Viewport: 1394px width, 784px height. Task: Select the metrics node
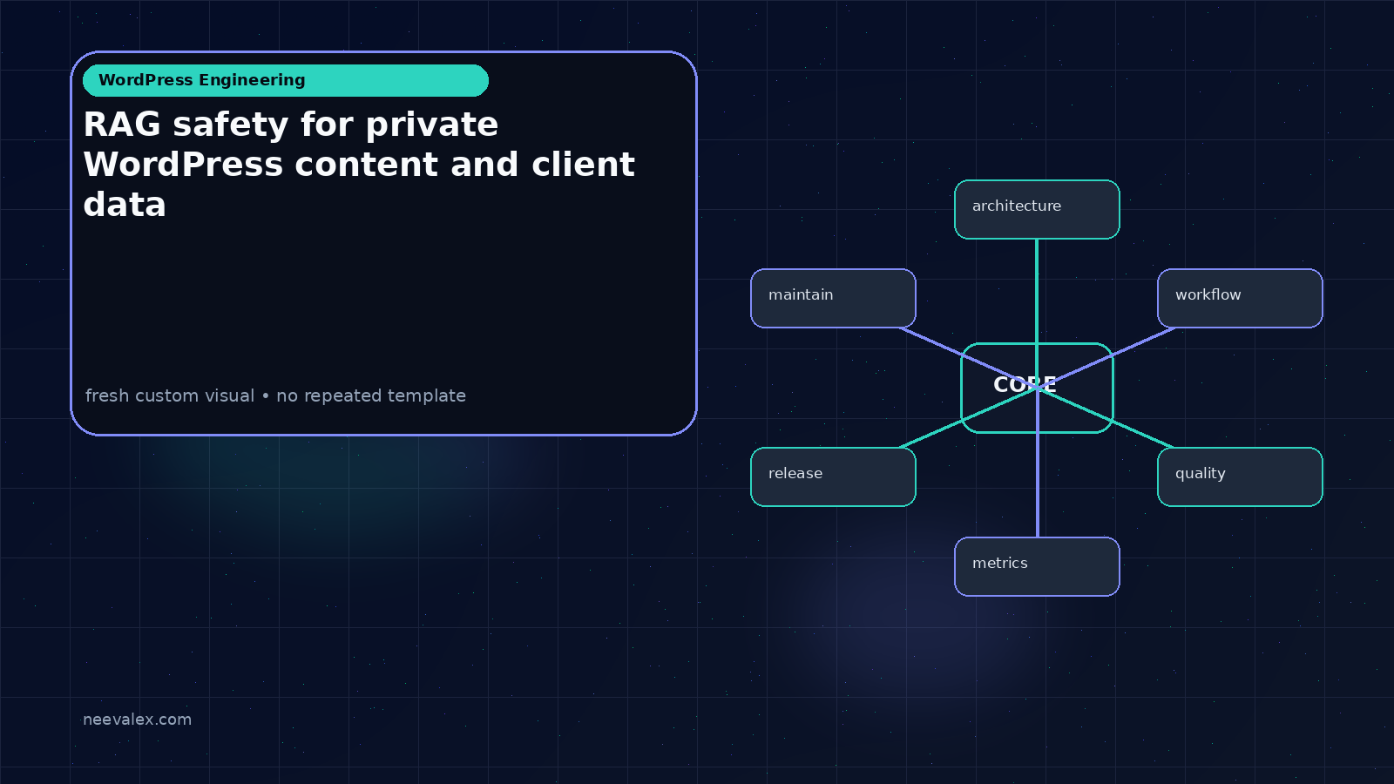point(1037,566)
